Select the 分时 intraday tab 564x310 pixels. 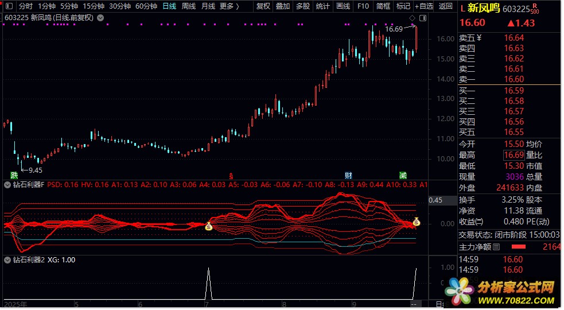click(x=26, y=6)
